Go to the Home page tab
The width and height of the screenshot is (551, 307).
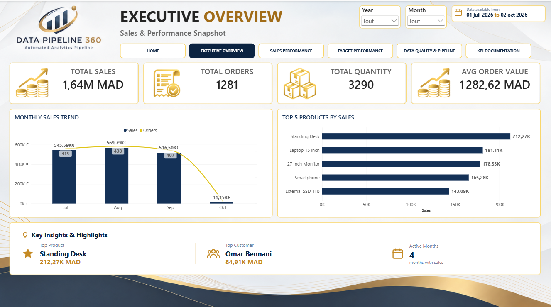153,51
